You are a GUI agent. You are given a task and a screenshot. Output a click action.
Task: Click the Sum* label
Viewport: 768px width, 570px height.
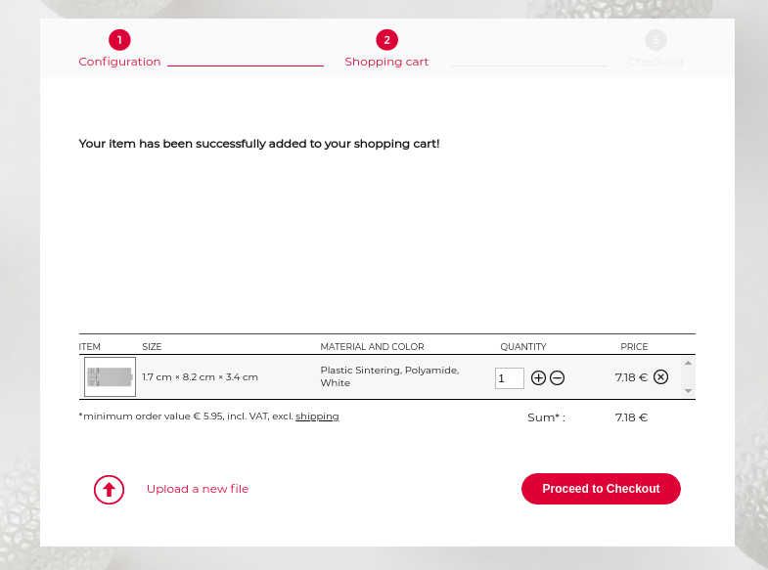546,417
